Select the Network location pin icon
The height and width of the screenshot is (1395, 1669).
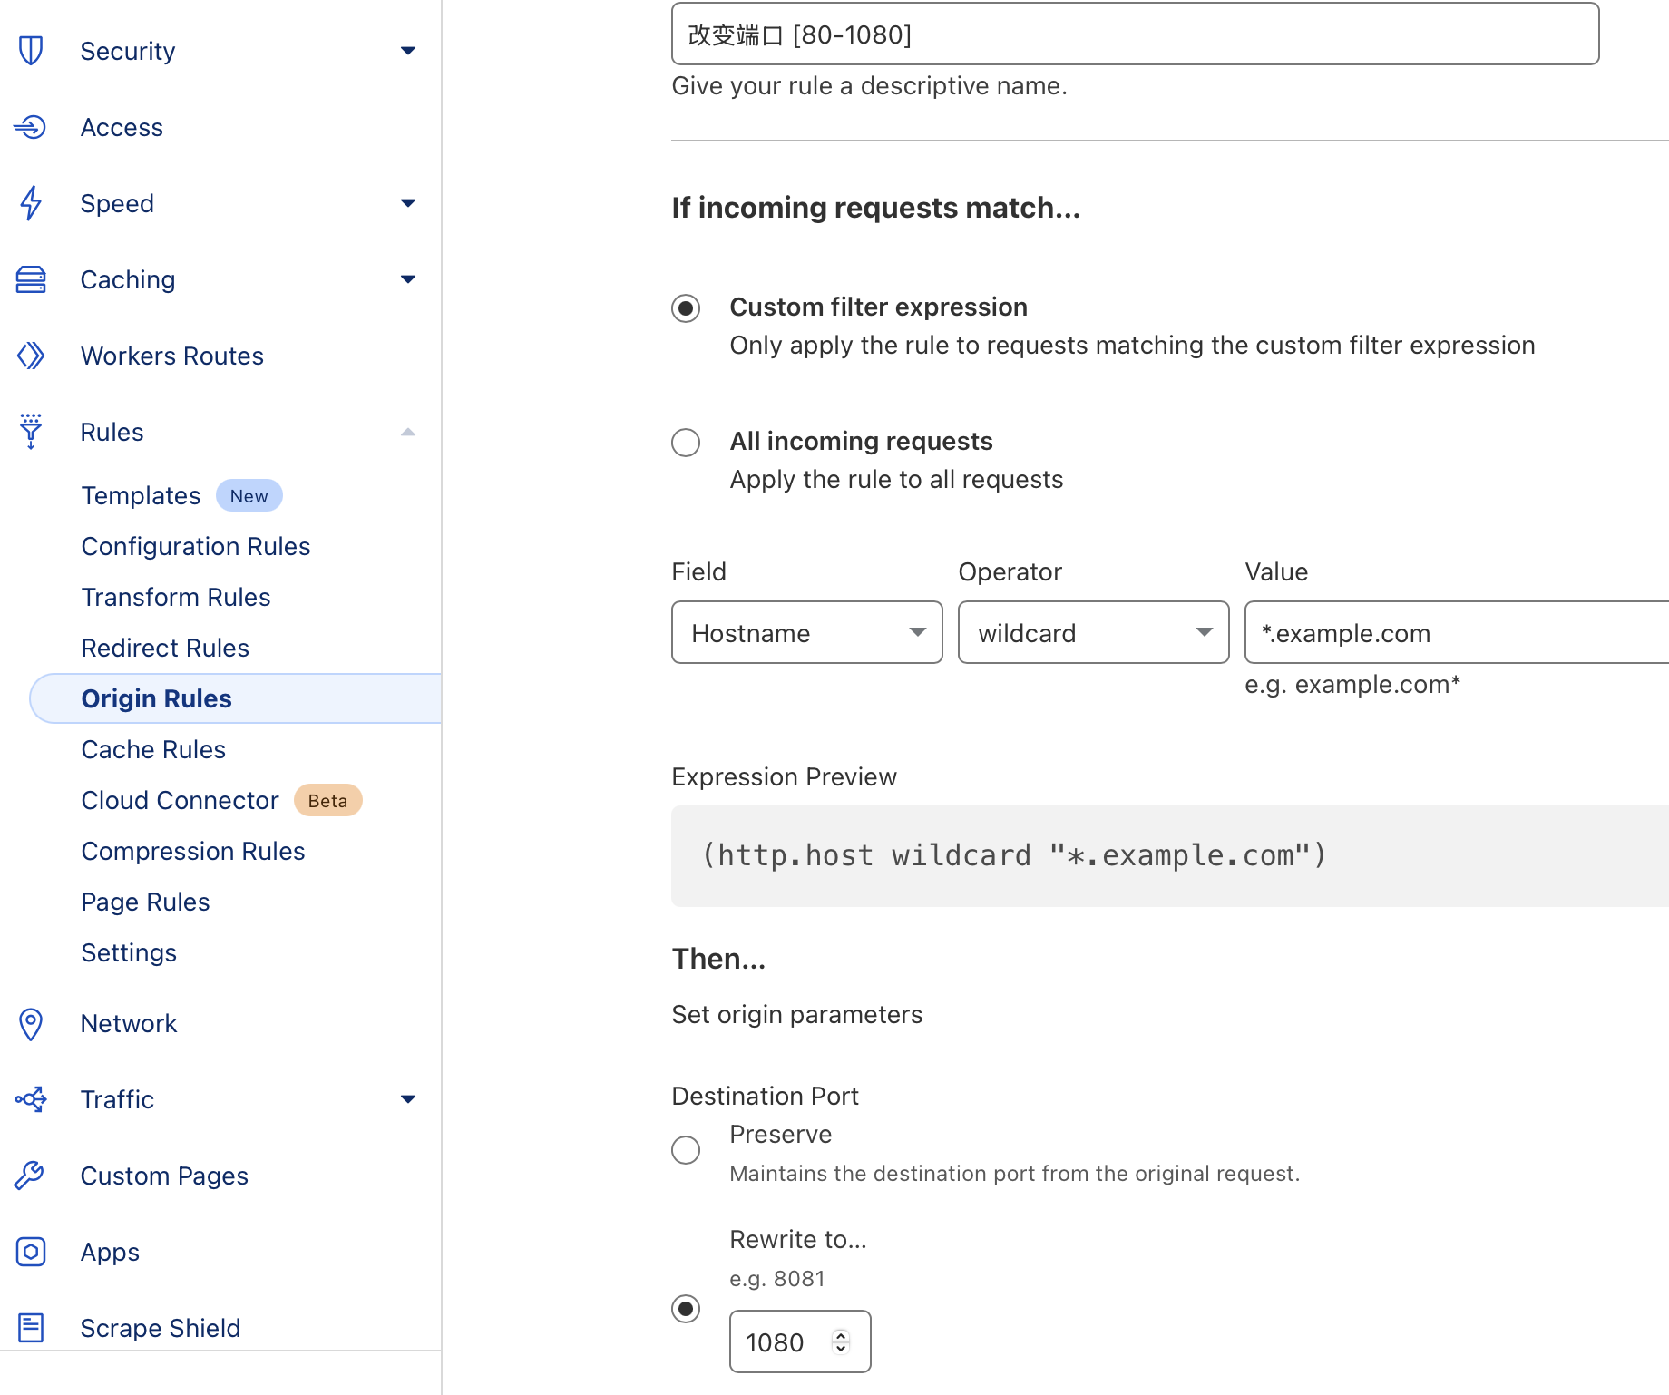[x=31, y=1023]
